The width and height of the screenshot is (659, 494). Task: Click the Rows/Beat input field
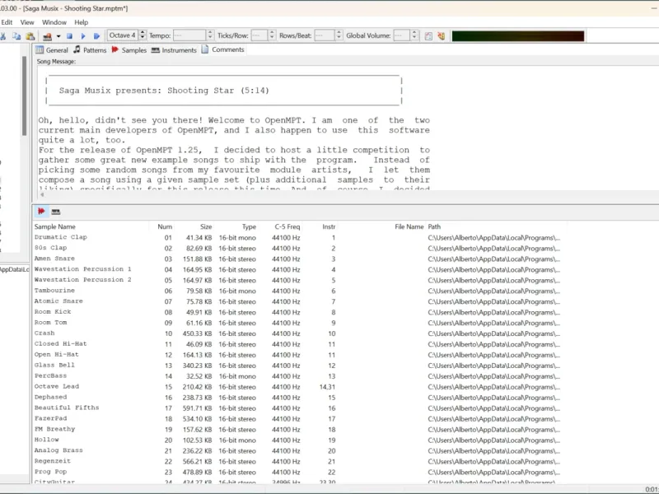click(x=325, y=35)
